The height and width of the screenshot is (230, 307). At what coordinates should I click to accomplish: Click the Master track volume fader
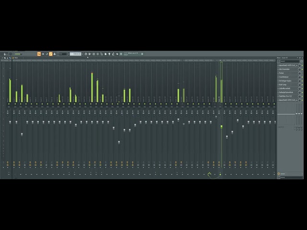[x=10, y=122]
